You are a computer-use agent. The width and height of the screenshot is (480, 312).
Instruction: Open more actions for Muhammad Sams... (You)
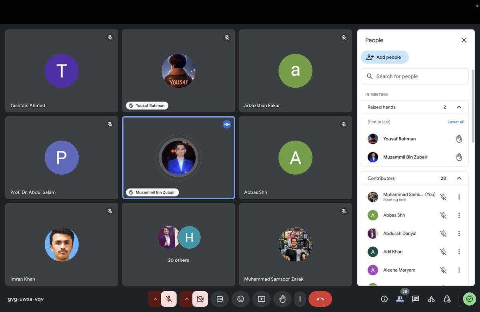click(x=459, y=197)
